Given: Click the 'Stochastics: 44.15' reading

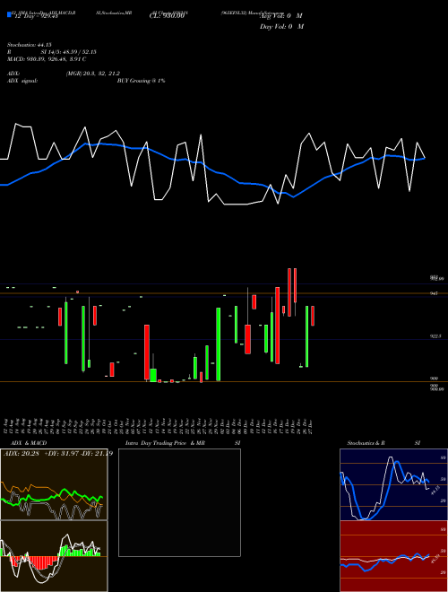Looking at the screenshot, I should coord(29,45).
